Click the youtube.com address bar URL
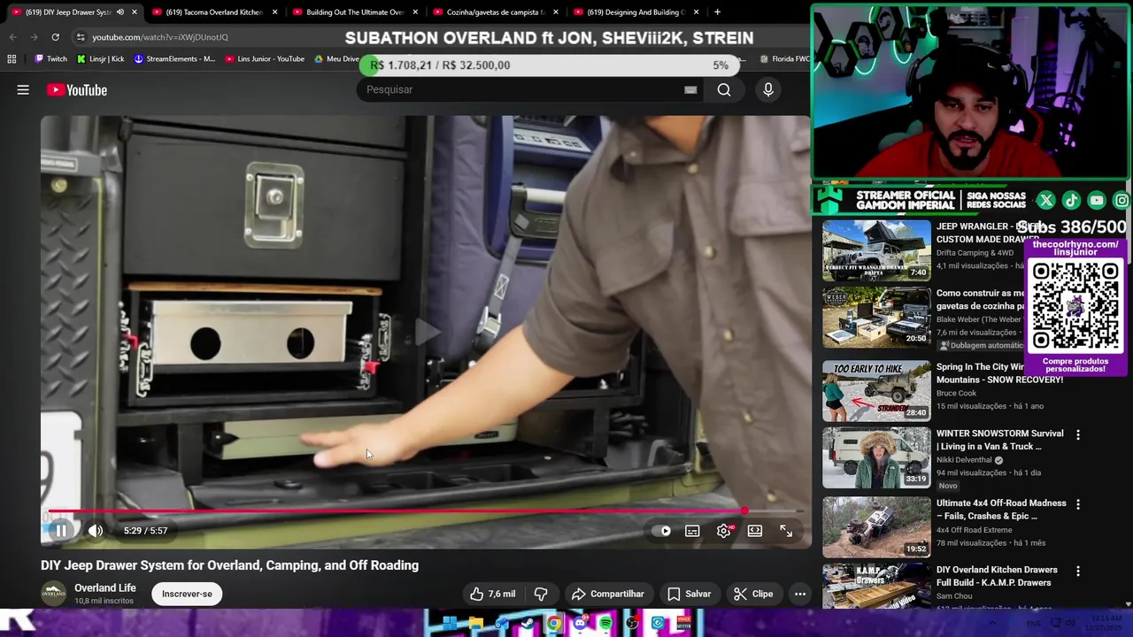This screenshot has width=1133, height=637. click(x=160, y=37)
